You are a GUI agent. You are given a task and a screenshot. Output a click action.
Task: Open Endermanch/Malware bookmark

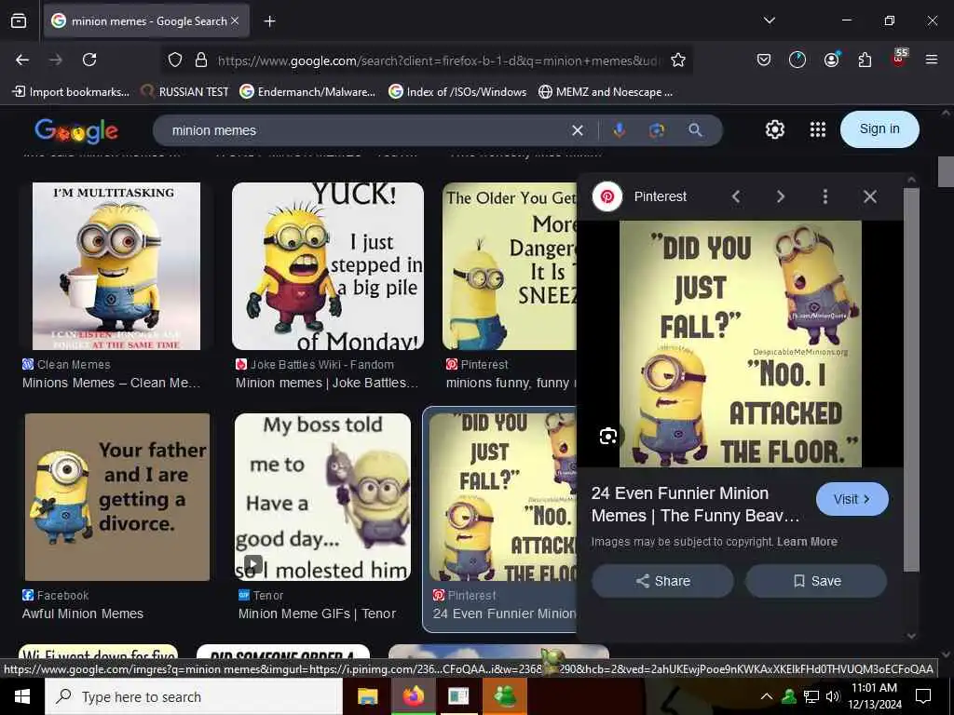click(307, 92)
